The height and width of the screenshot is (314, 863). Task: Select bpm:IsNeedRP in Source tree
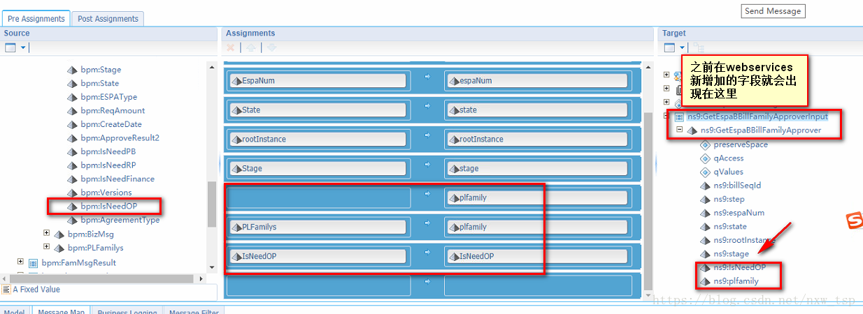pos(108,165)
